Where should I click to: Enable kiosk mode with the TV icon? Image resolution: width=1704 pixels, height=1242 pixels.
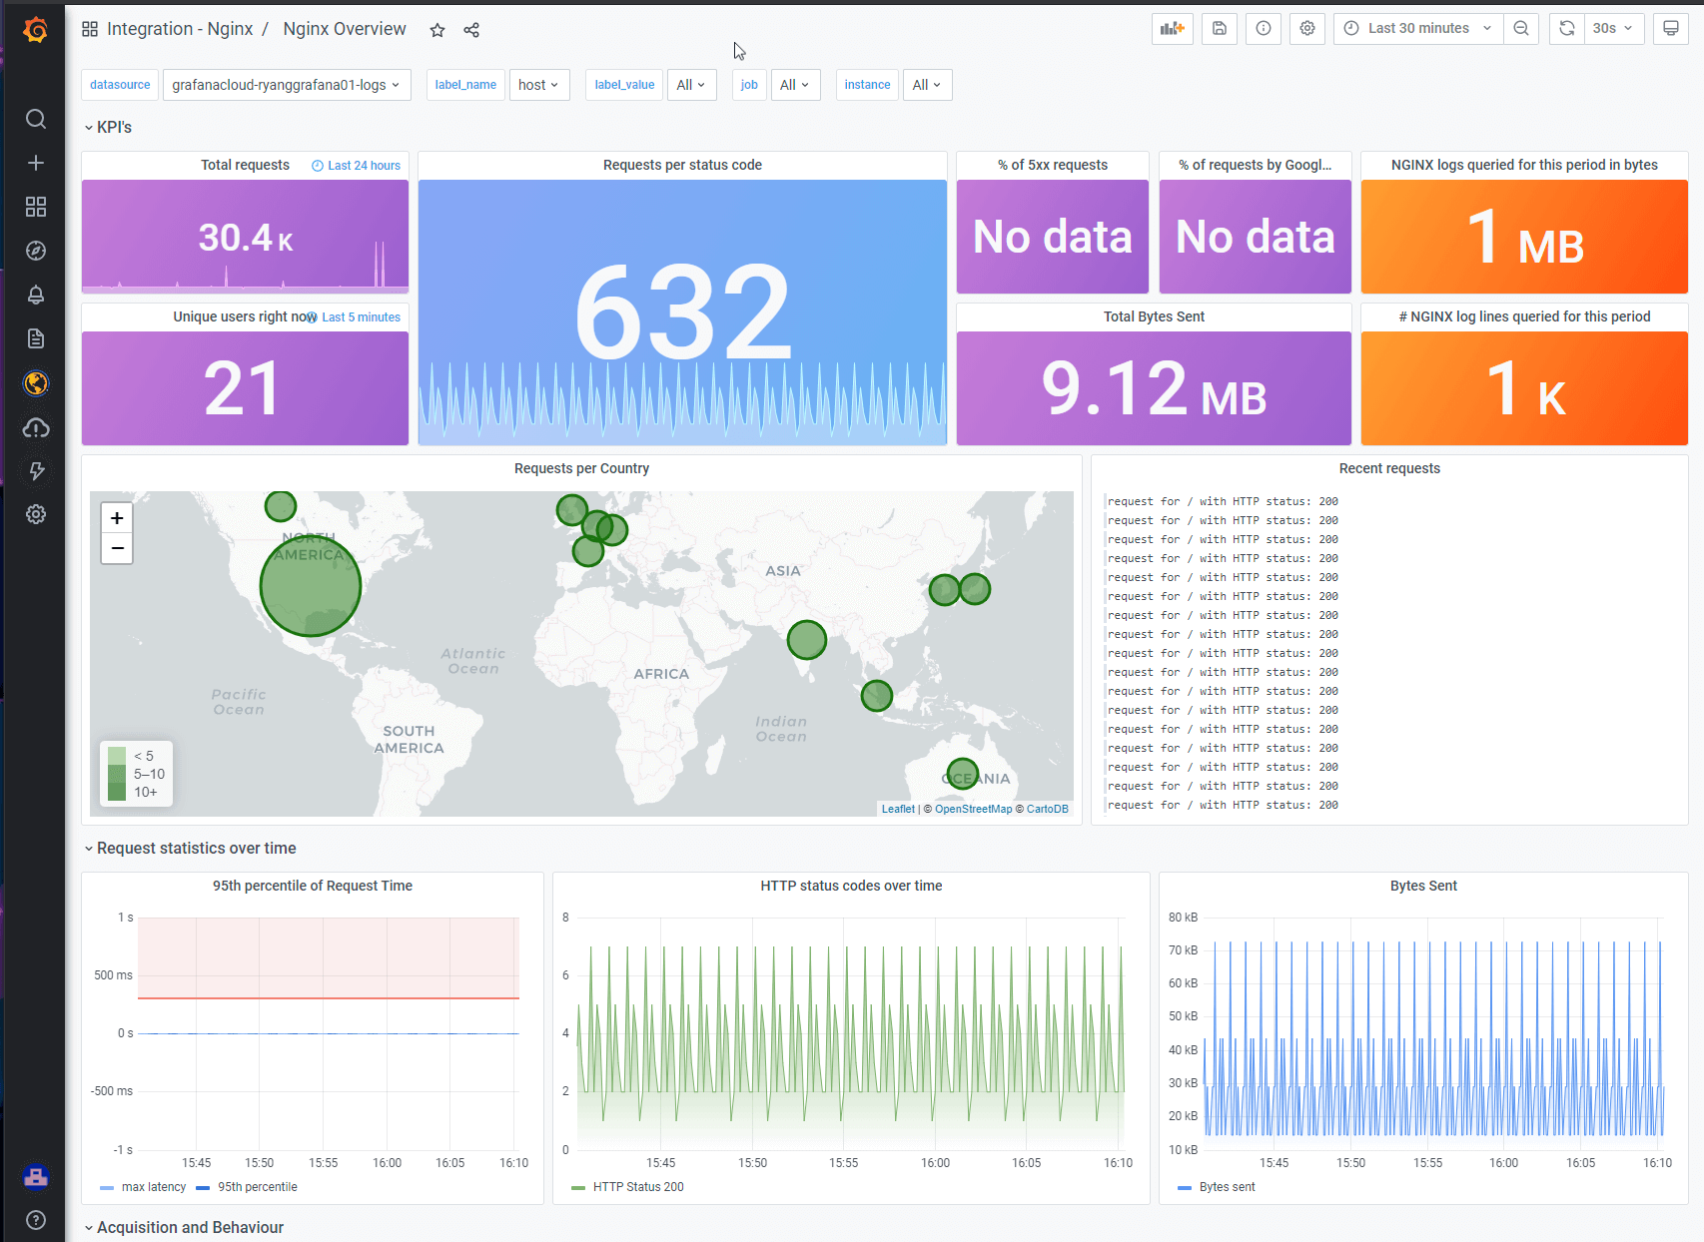pos(1670,28)
